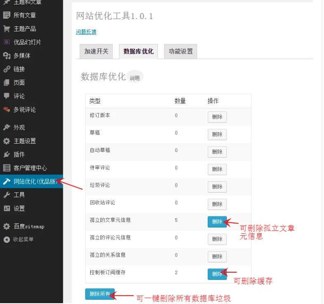Viewport: 324px width, 304px height.
Task: Click the 所有文章 posts icon in sidebar
Action: click(x=6, y=15)
